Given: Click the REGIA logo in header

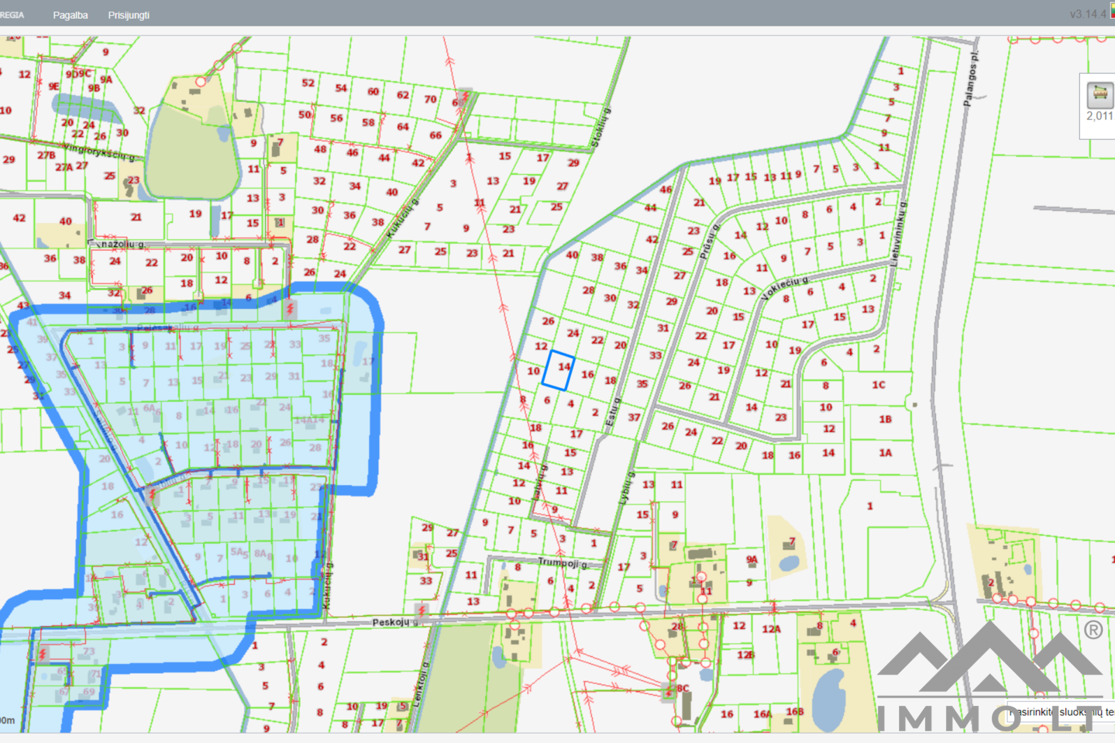Looking at the screenshot, I should pyautogui.click(x=12, y=15).
